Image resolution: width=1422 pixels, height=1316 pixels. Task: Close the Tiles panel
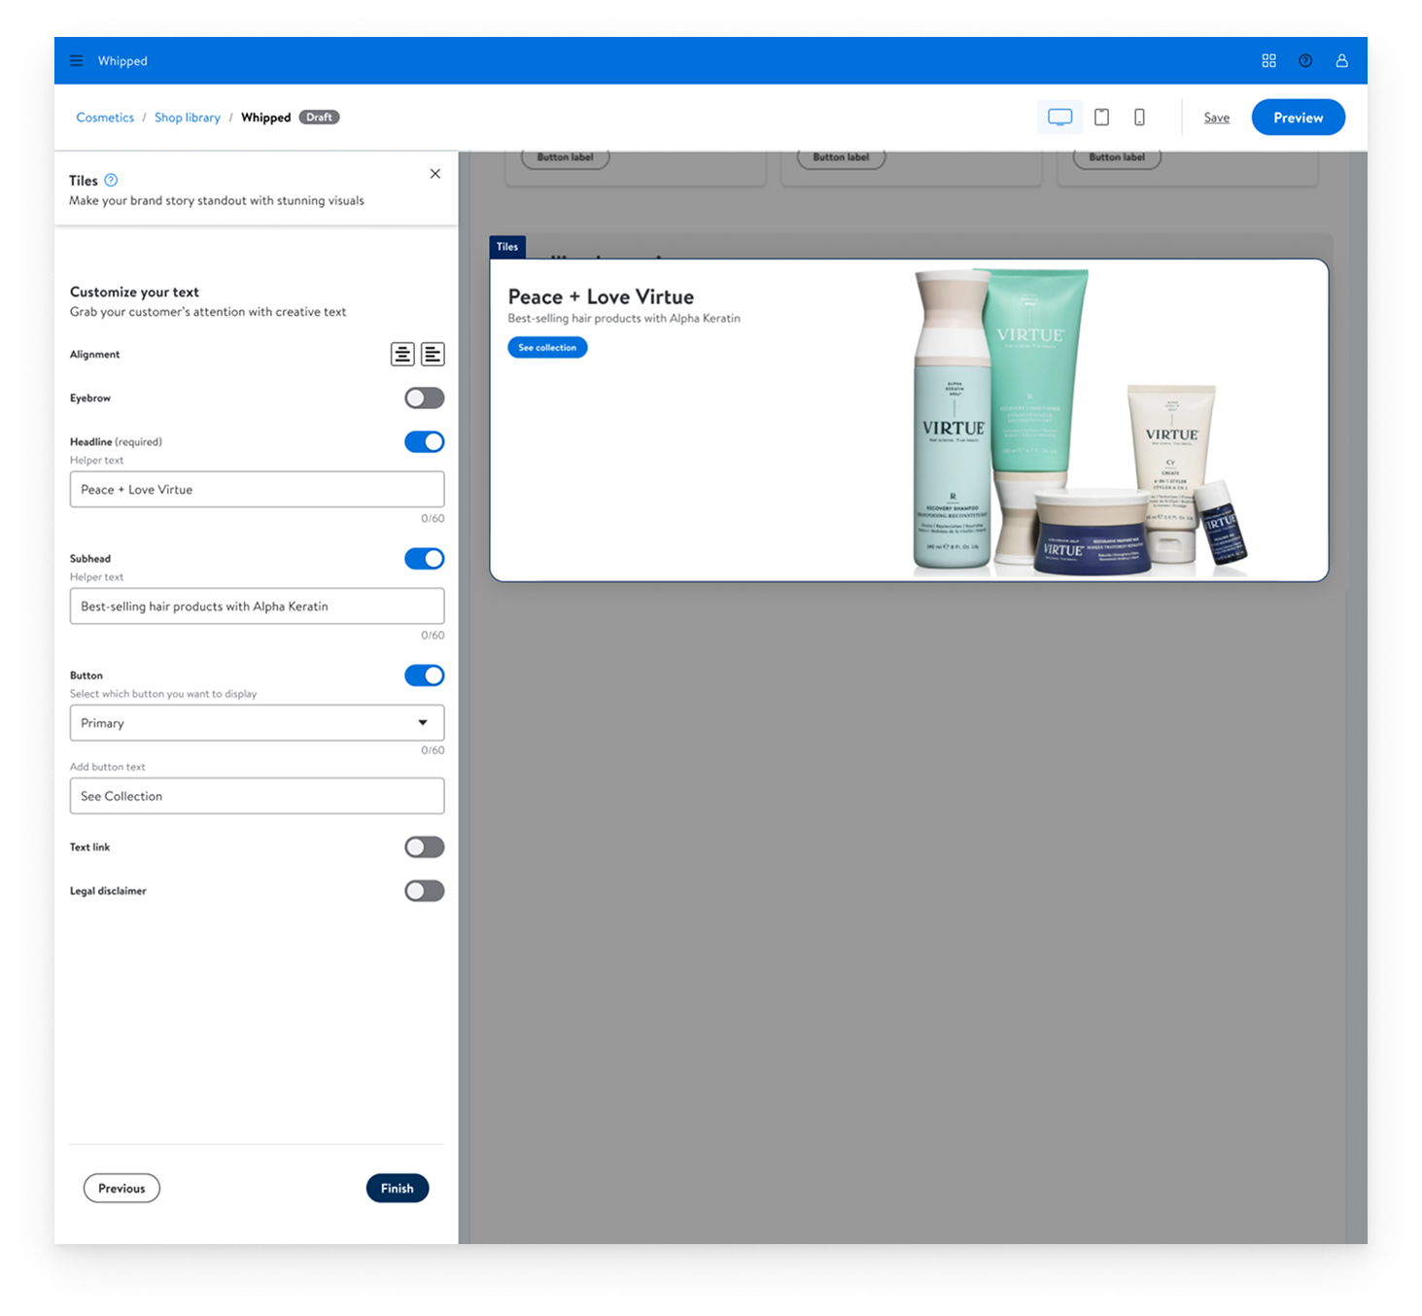[434, 174]
